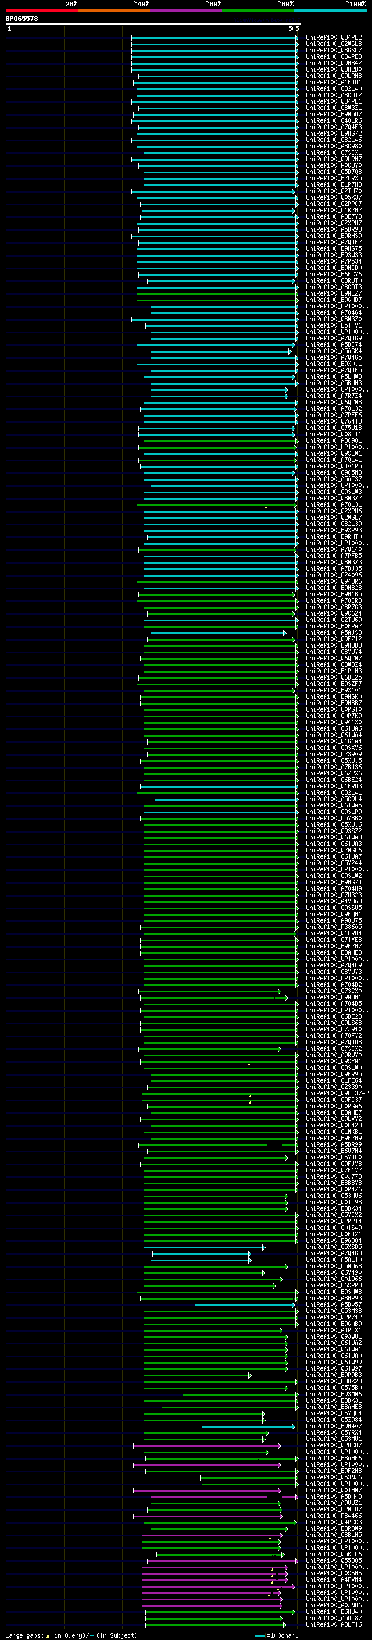The image size is (372, 1640).
Task: Select hit UniRef100_A7BJ36
Action: [x=333, y=767]
